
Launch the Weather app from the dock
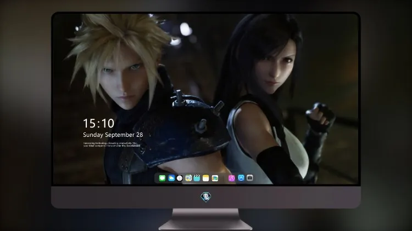171,178
